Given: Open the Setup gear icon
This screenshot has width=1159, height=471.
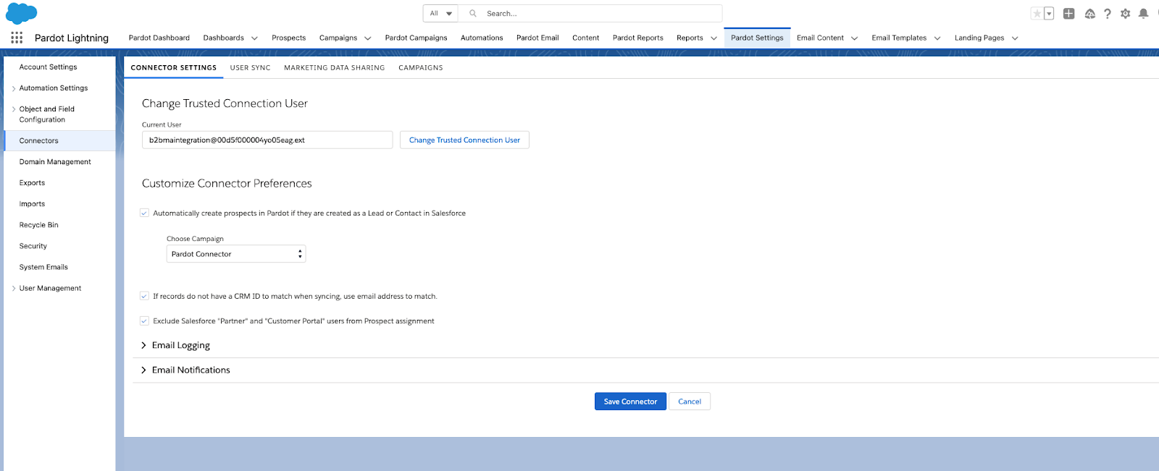Looking at the screenshot, I should pos(1125,14).
